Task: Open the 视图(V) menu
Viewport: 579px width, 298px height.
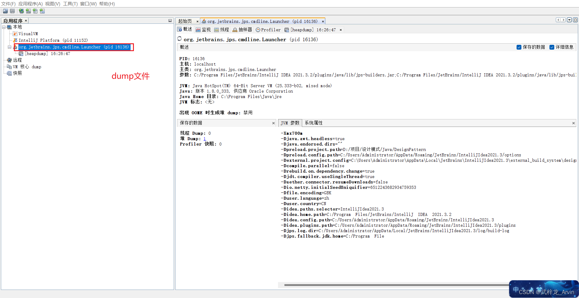Action: coord(53,4)
